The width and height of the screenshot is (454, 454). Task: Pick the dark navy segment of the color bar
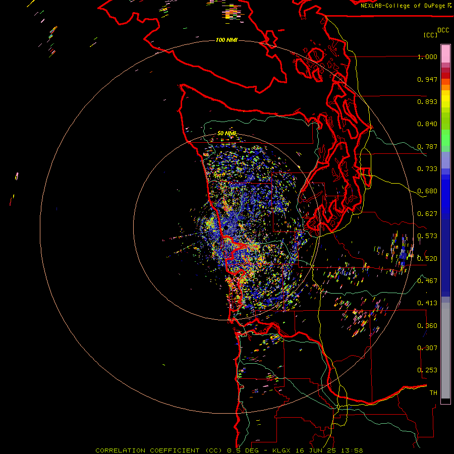click(445, 258)
